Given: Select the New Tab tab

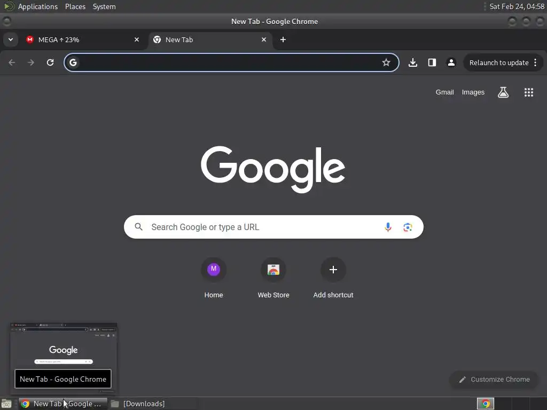Looking at the screenshot, I should [x=210, y=40].
